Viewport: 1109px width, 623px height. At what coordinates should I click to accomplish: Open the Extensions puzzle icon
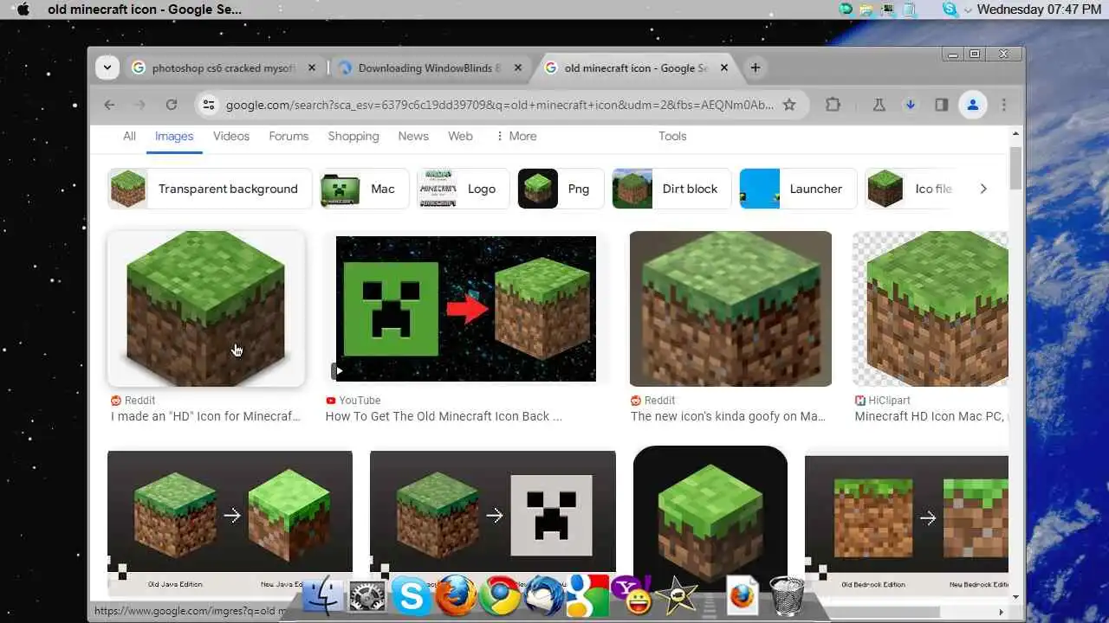[833, 105]
